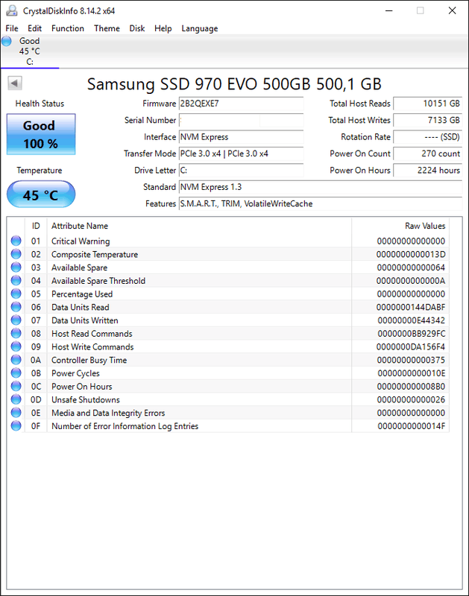Click the Standard field NVM Express 1.3
Image resolution: width=469 pixels, height=596 pixels.
[x=321, y=187]
